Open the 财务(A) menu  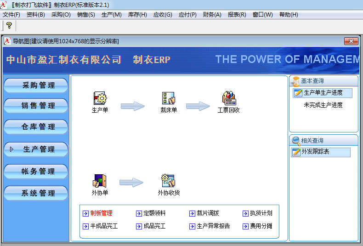(212, 15)
